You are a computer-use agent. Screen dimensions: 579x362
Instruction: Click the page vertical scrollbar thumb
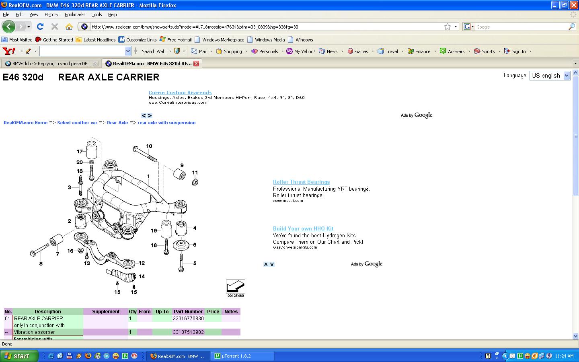point(575,136)
